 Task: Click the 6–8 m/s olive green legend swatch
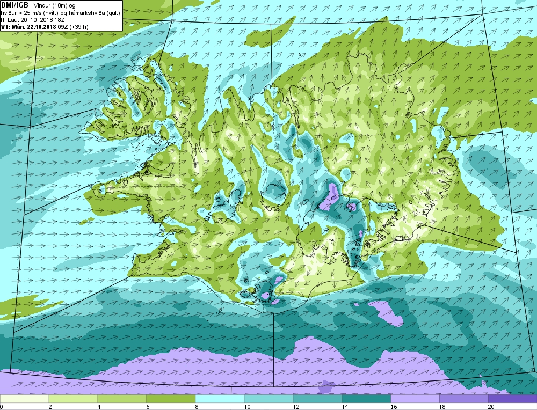[x=171, y=399]
